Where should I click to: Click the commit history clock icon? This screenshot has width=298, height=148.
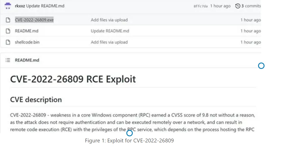(238, 6)
